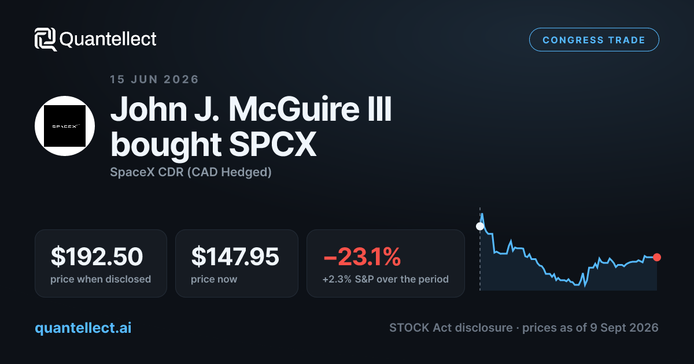Click the 15 JUN 2026 date label
The image size is (694, 364).
pyautogui.click(x=154, y=79)
